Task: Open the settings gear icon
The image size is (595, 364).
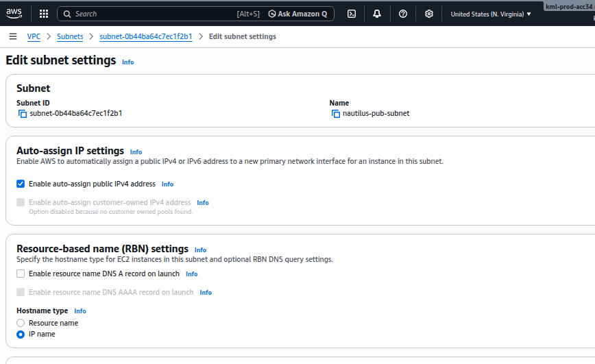Action: click(x=429, y=14)
